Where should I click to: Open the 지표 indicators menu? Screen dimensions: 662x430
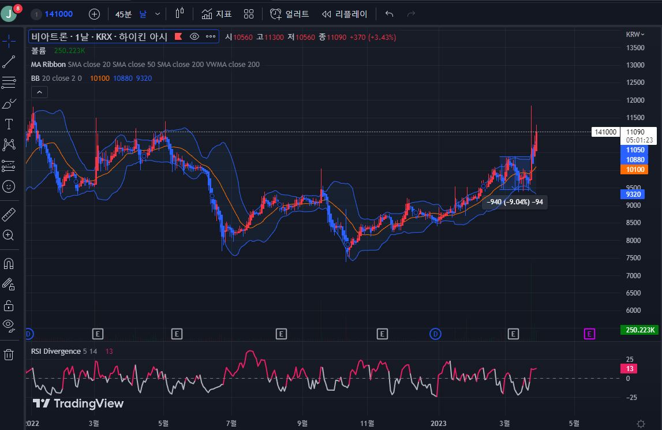[x=216, y=14]
